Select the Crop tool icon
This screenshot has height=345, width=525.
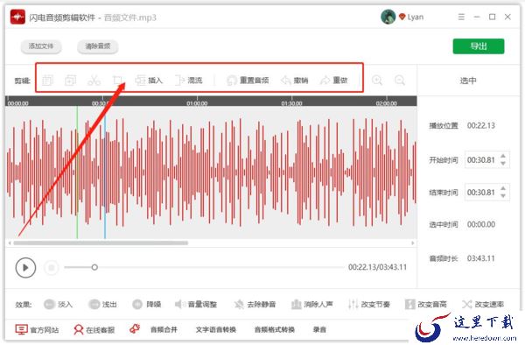pyautogui.click(x=117, y=81)
